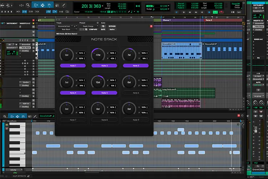Click the Rewind transport button
The height and width of the screenshot is (179, 268).
(190, 12)
